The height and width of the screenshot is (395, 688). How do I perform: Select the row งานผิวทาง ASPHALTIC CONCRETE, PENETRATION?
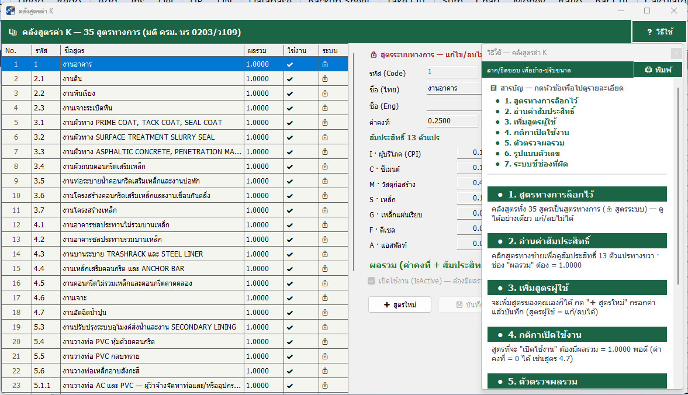tap(175, 152)
